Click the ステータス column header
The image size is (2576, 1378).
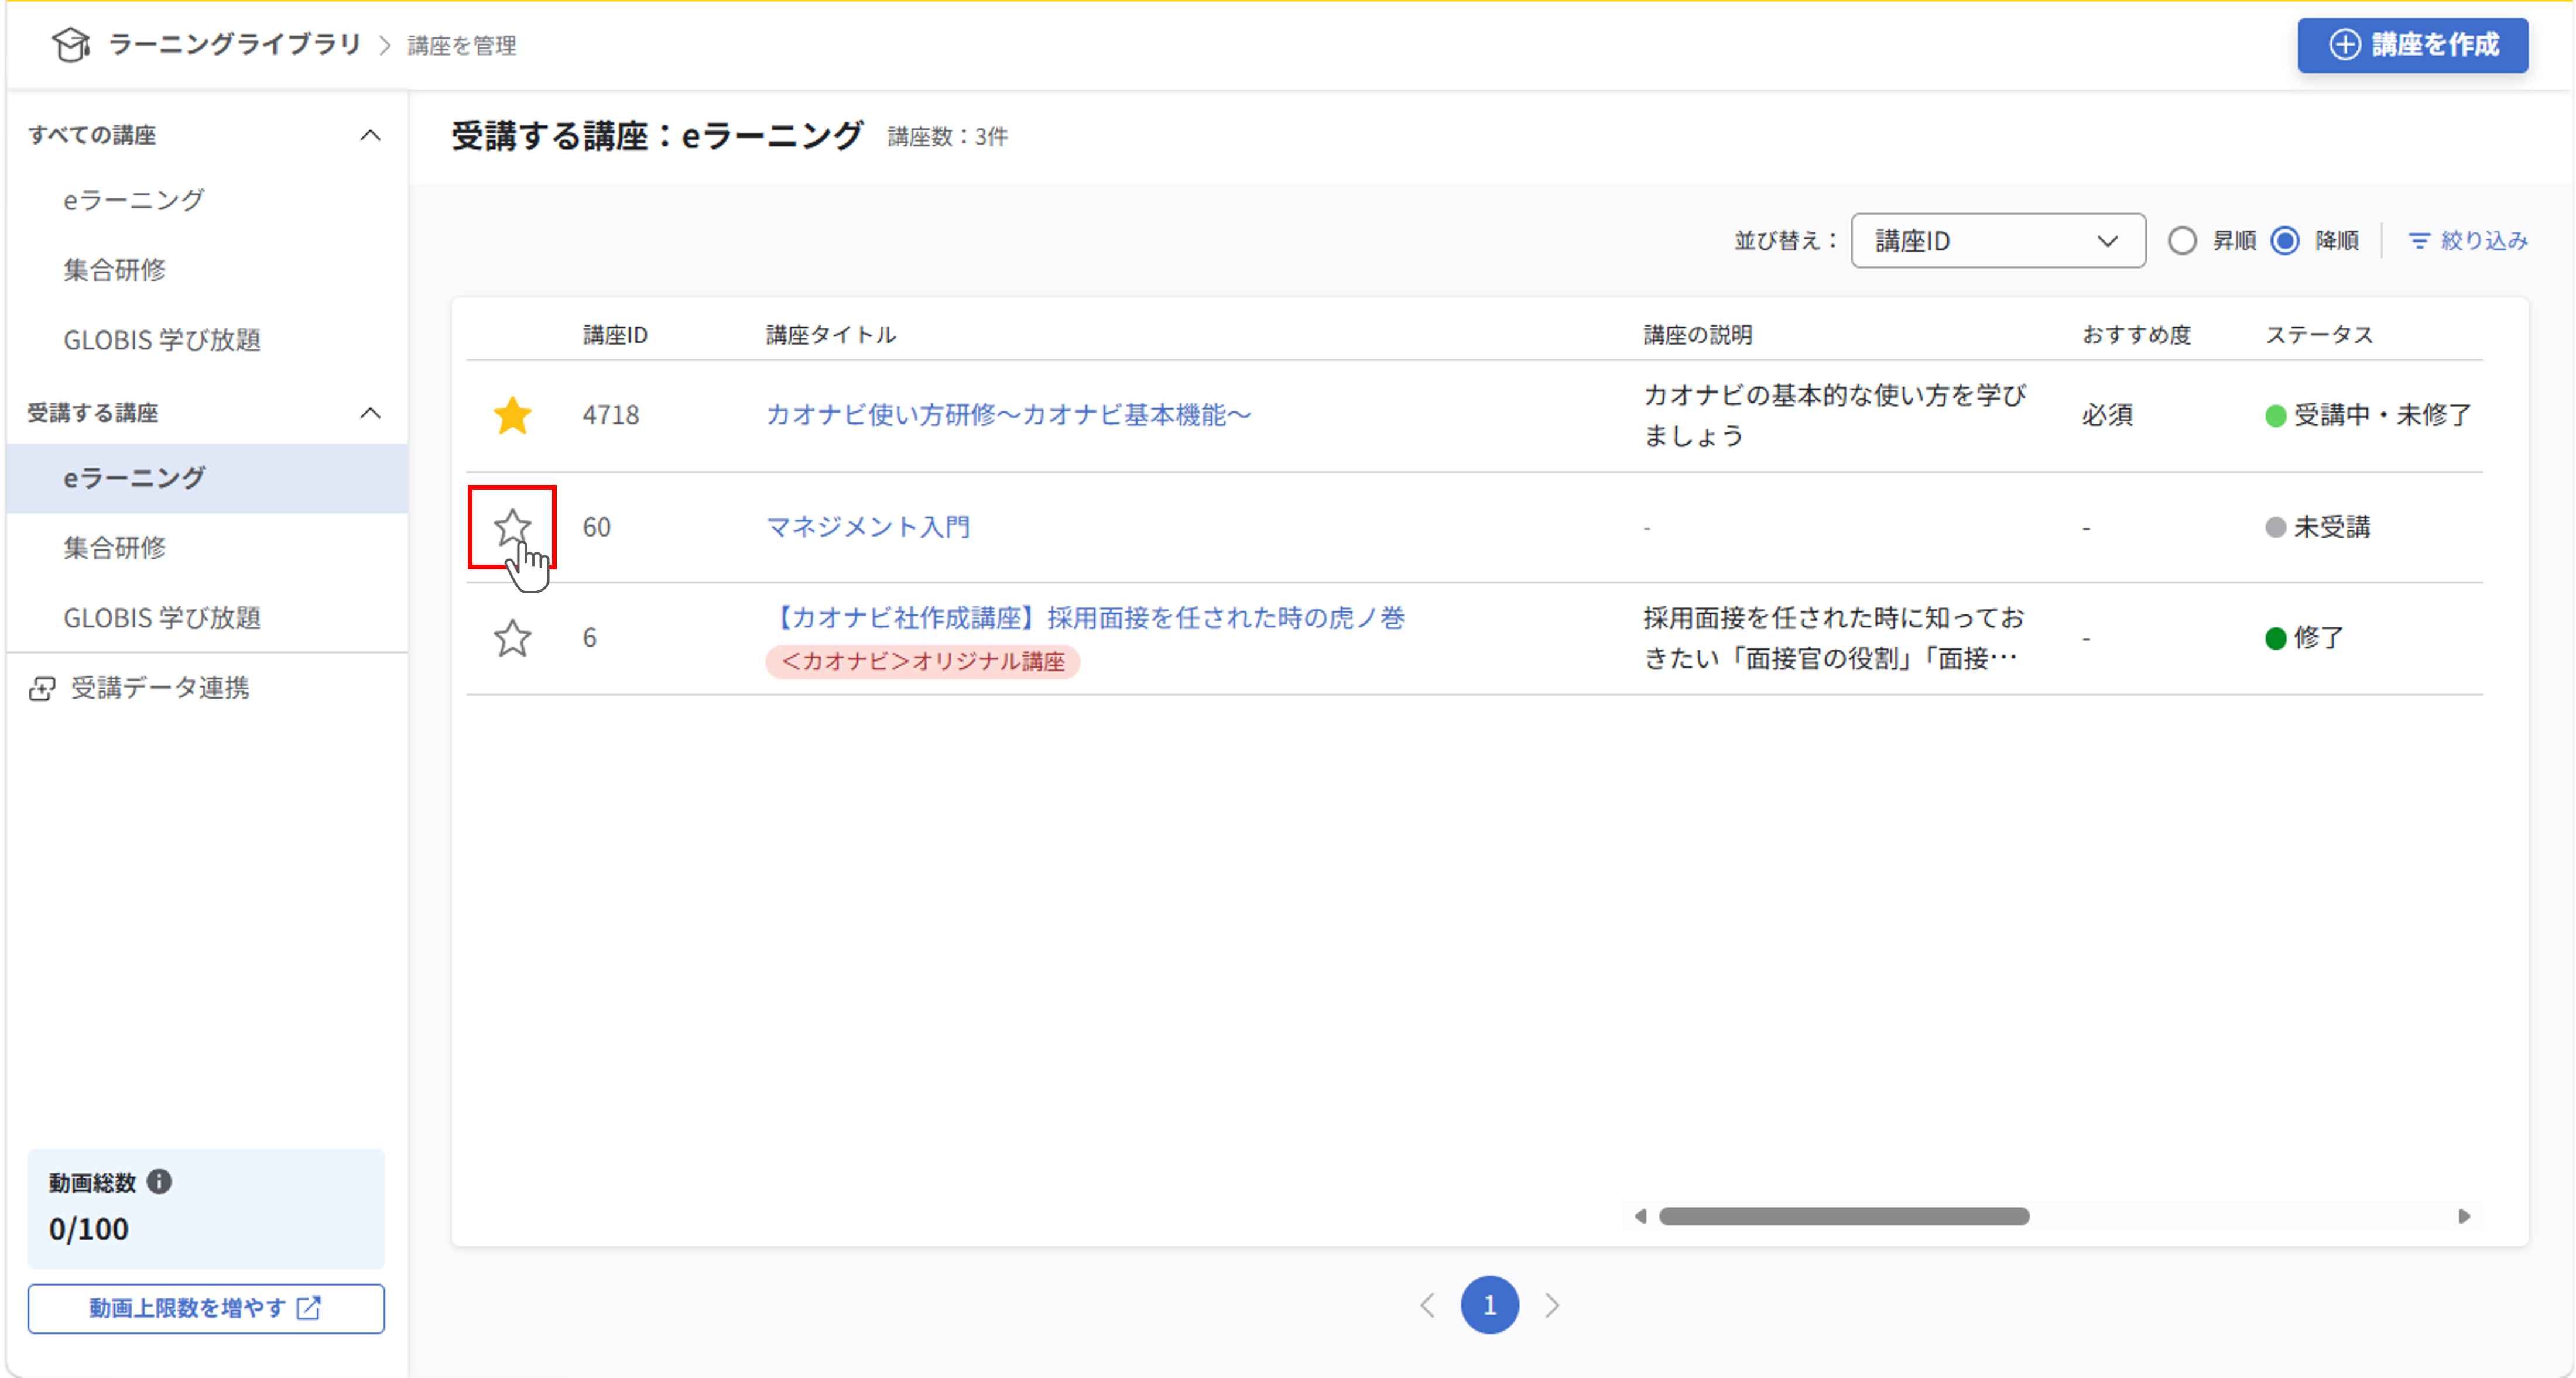click(2319, 335)
